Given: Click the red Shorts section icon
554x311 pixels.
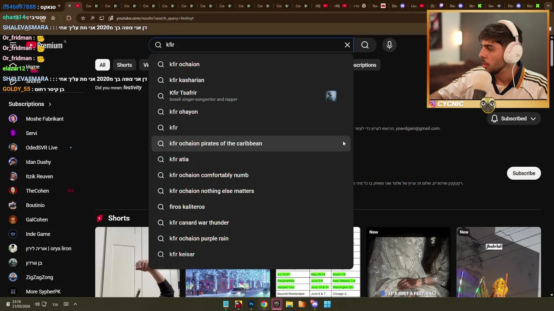Looking at the screenshot, I should 100,218.
